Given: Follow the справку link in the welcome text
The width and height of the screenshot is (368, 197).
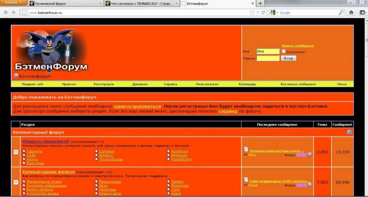Looking at the screenshot, I should (x=228, y=111).
